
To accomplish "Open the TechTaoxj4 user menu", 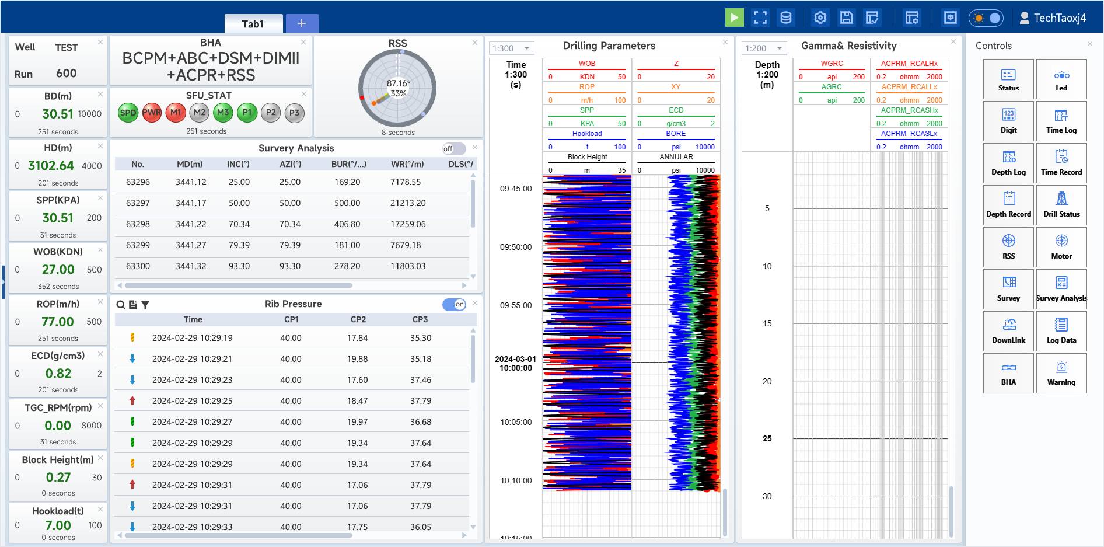I will point(1053,18).
